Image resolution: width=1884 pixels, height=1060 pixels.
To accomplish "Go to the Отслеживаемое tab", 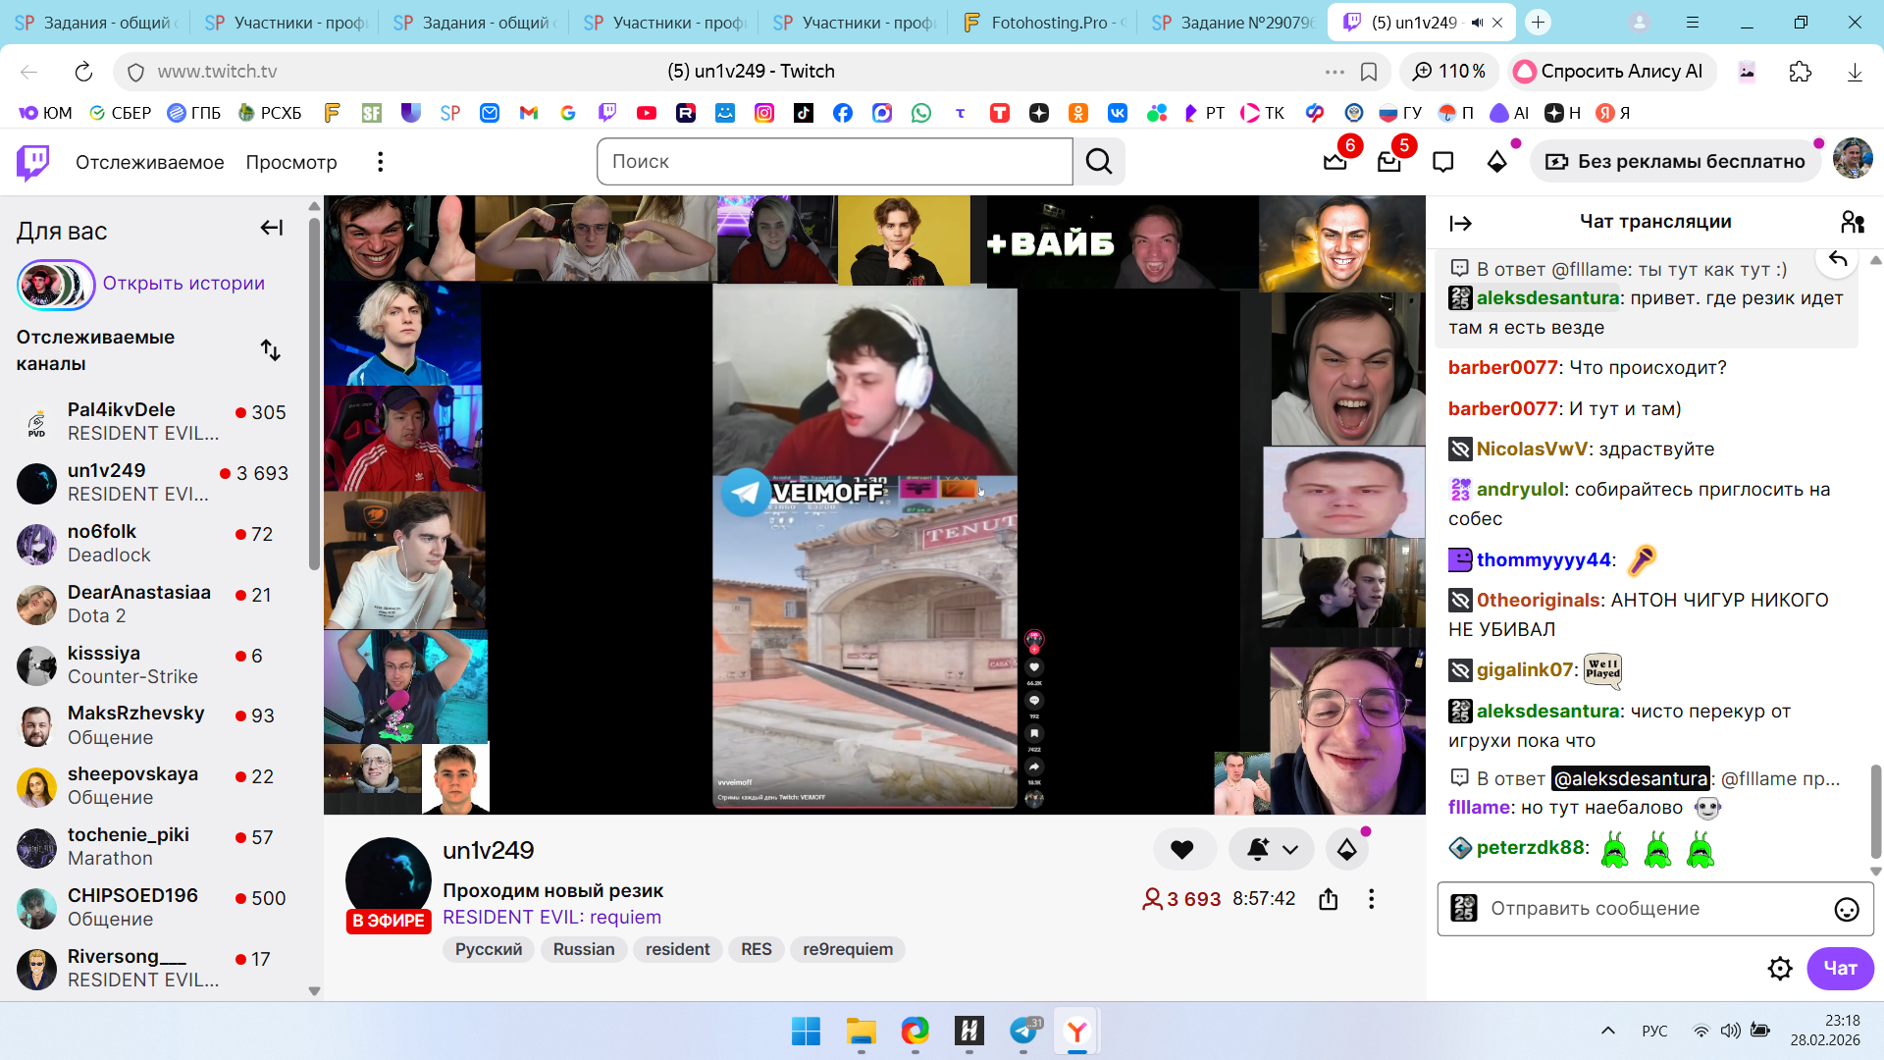I will coord(150,162).
